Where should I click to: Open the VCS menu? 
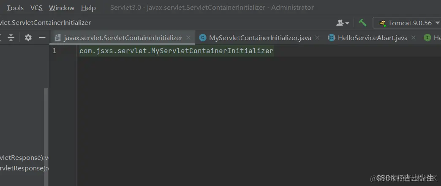[x=37, y=8]
